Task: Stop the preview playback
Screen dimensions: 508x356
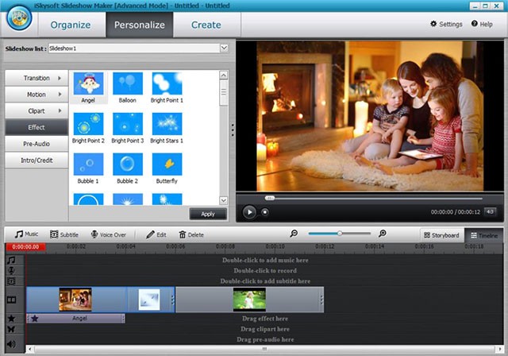Action: (x=264, y=212)
